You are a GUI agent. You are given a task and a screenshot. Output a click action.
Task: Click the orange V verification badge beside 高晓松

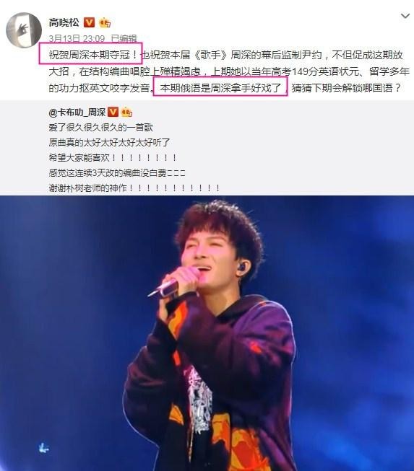[89, 22]
